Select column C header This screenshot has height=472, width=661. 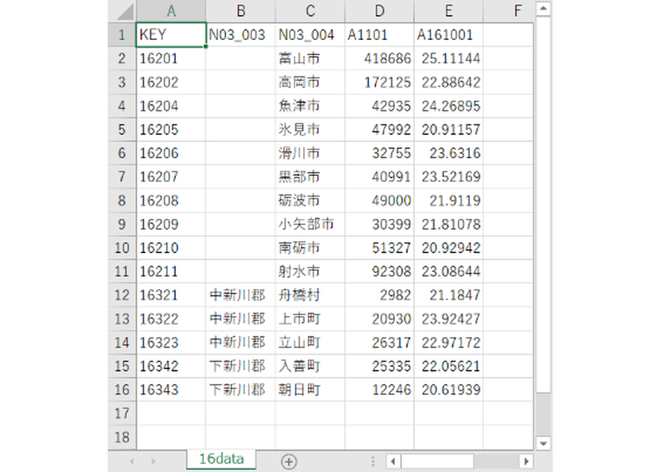[310, 11]
